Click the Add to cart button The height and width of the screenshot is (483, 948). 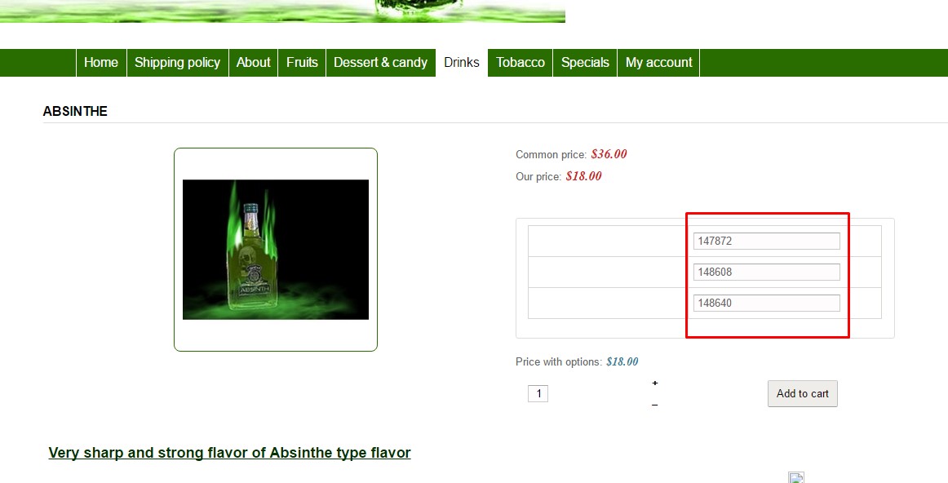tap(802, 393)
